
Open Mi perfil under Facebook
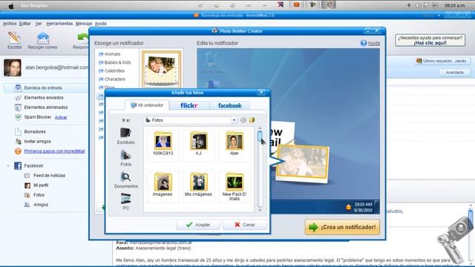tap(41, 185)
